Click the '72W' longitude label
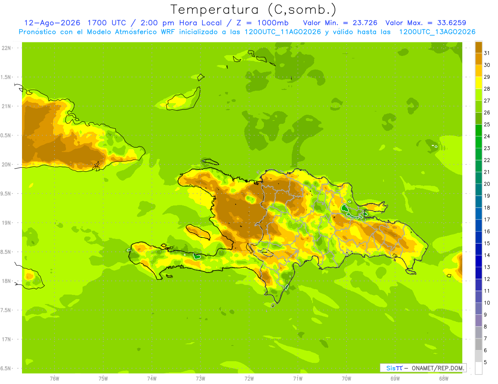The height and width of the screenshot is (384, 498). pyautogui.click(x=249, y=379)
